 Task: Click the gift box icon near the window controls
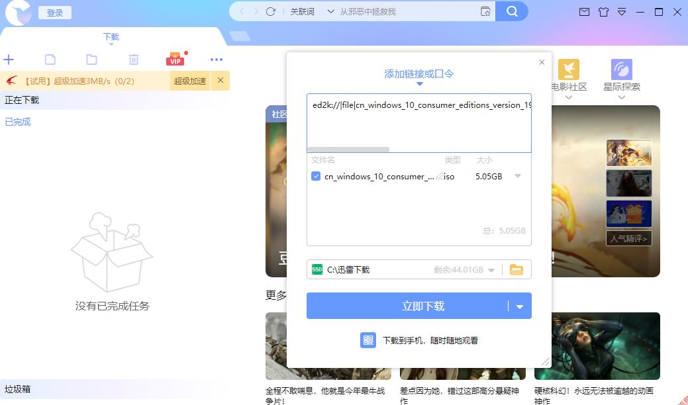[604, 12]
